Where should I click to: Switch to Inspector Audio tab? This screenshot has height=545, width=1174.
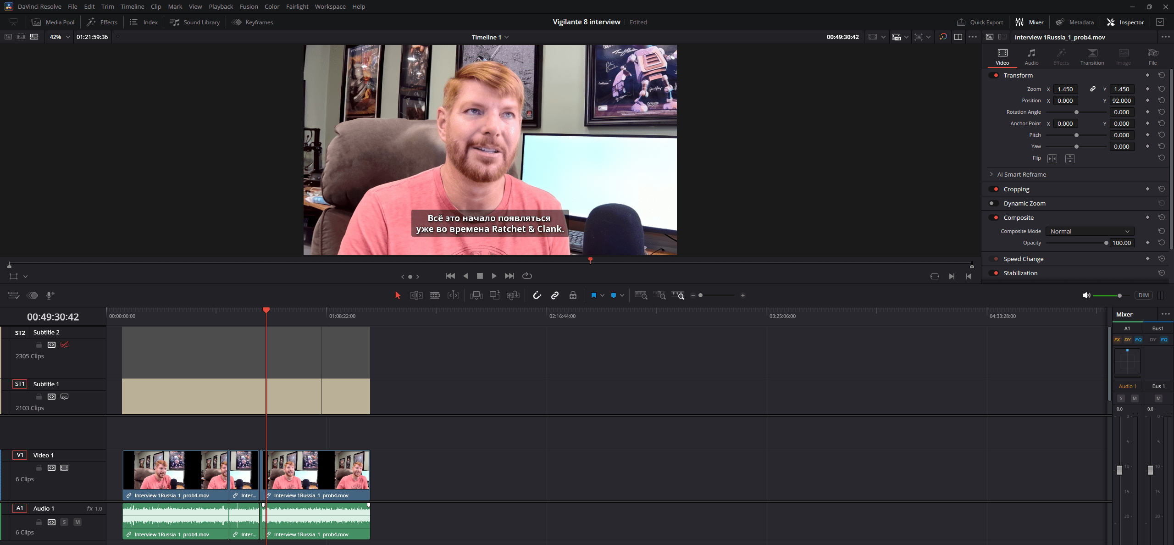click(x=1031, y=57)
